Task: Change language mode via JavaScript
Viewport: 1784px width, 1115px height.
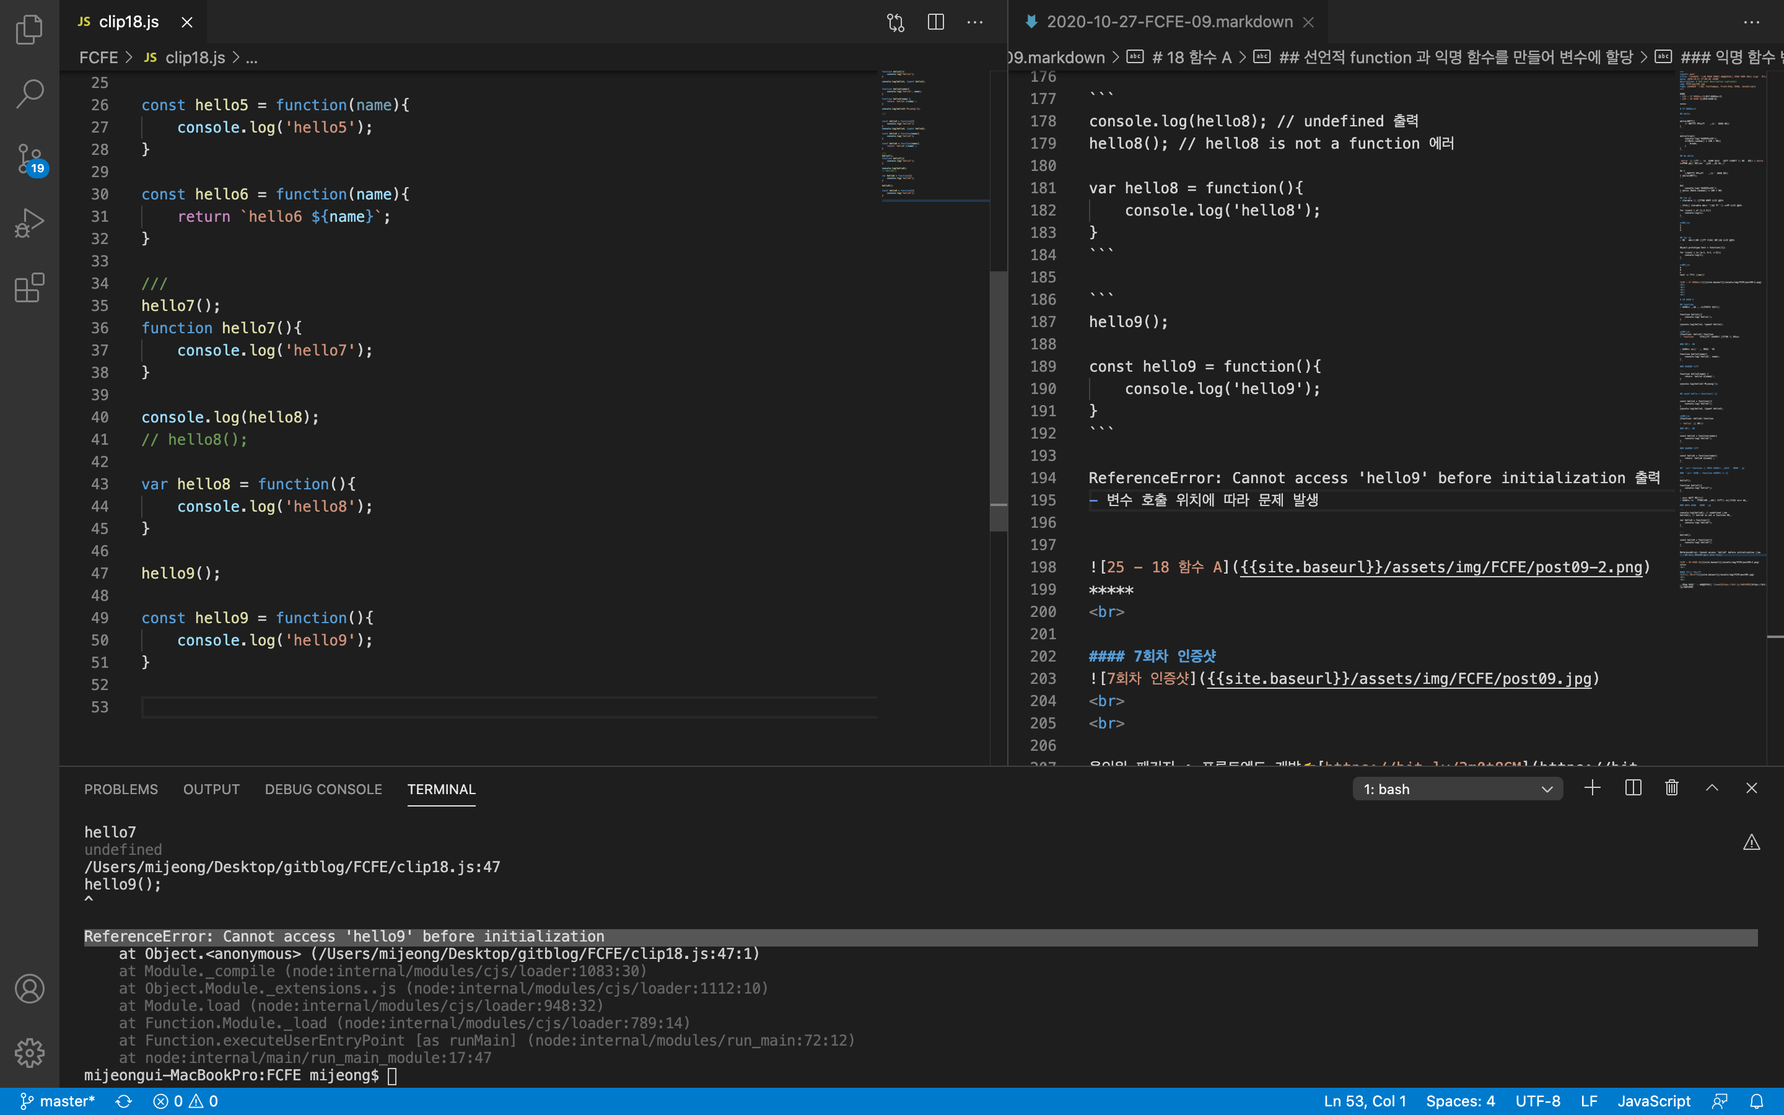Action: (1653, 1101)
